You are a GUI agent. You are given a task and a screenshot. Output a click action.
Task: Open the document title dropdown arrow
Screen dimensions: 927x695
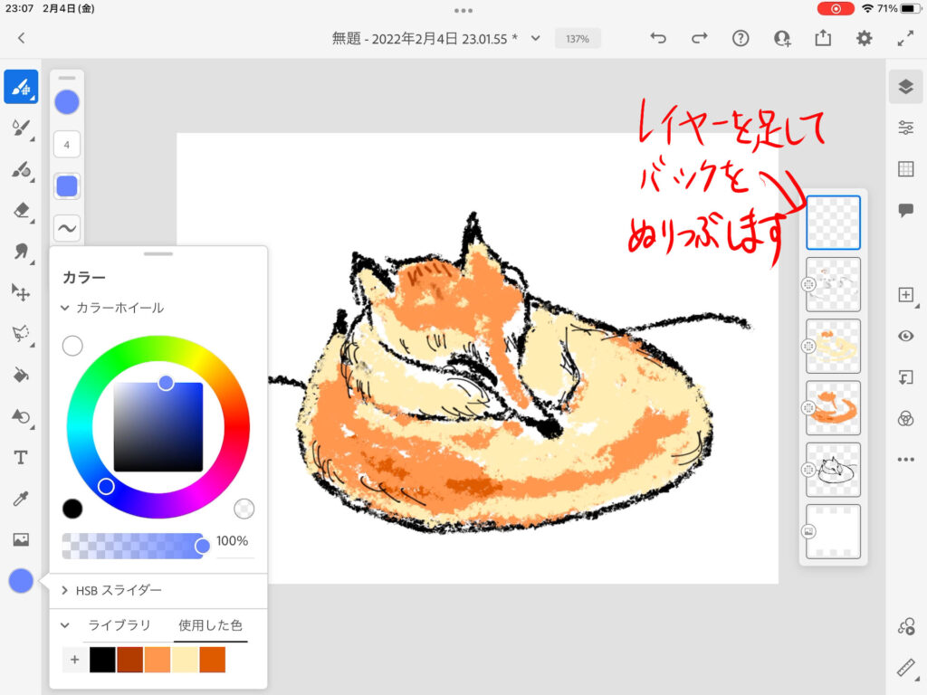click(x=535, y=38)
